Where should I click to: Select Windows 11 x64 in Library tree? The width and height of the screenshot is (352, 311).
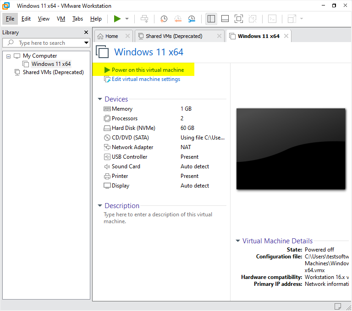(x=51, y=64)
